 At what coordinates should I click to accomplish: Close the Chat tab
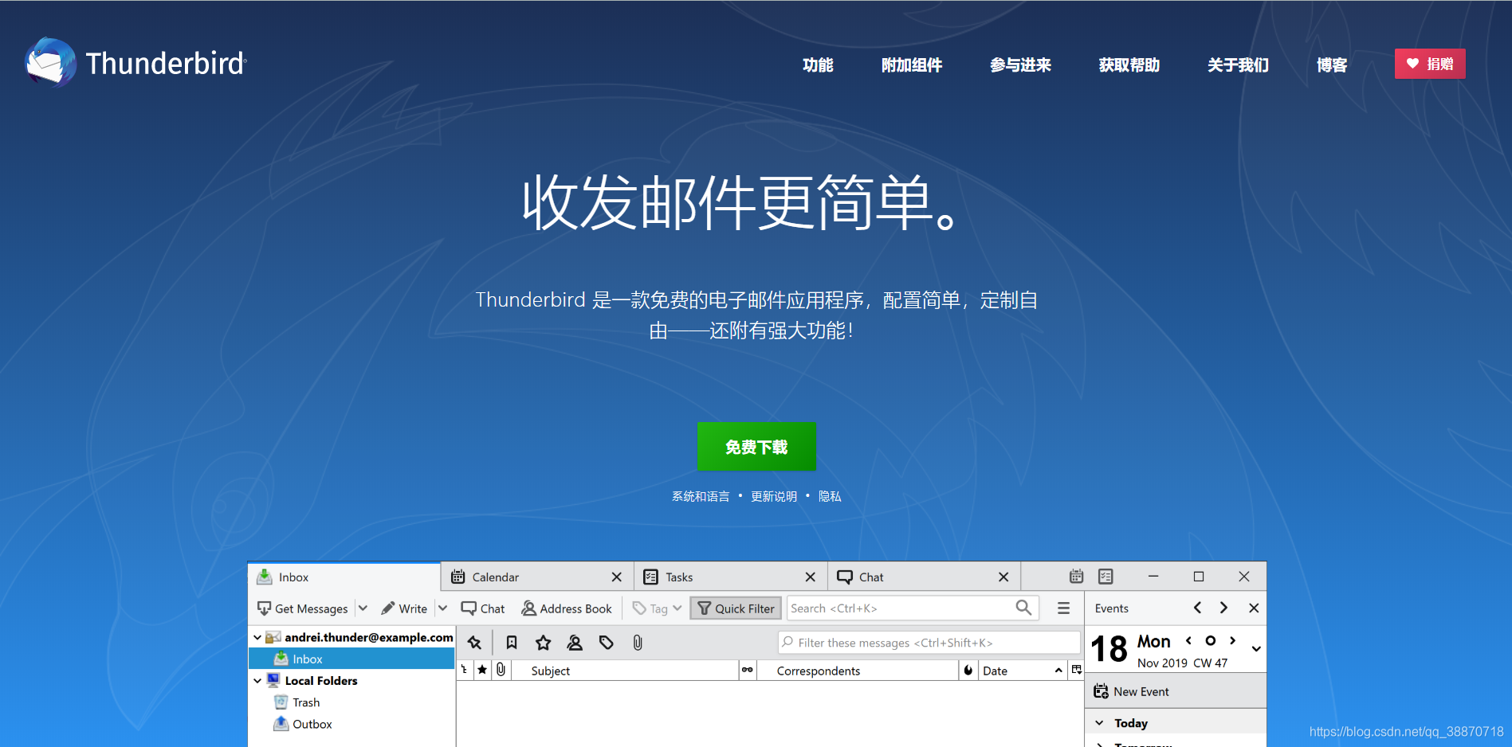pos(1003,577)
